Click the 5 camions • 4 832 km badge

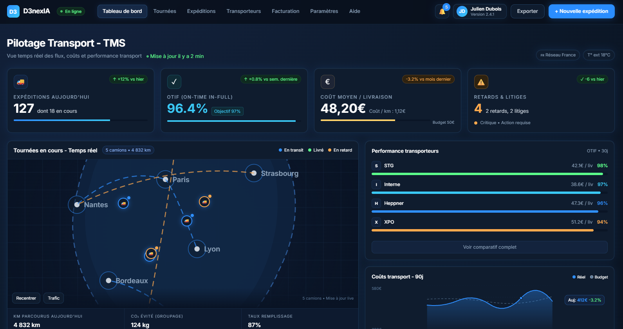128,150
